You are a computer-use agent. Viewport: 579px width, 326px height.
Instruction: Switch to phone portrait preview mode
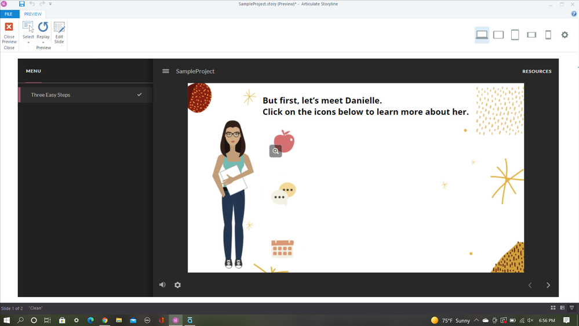point(548,35)
